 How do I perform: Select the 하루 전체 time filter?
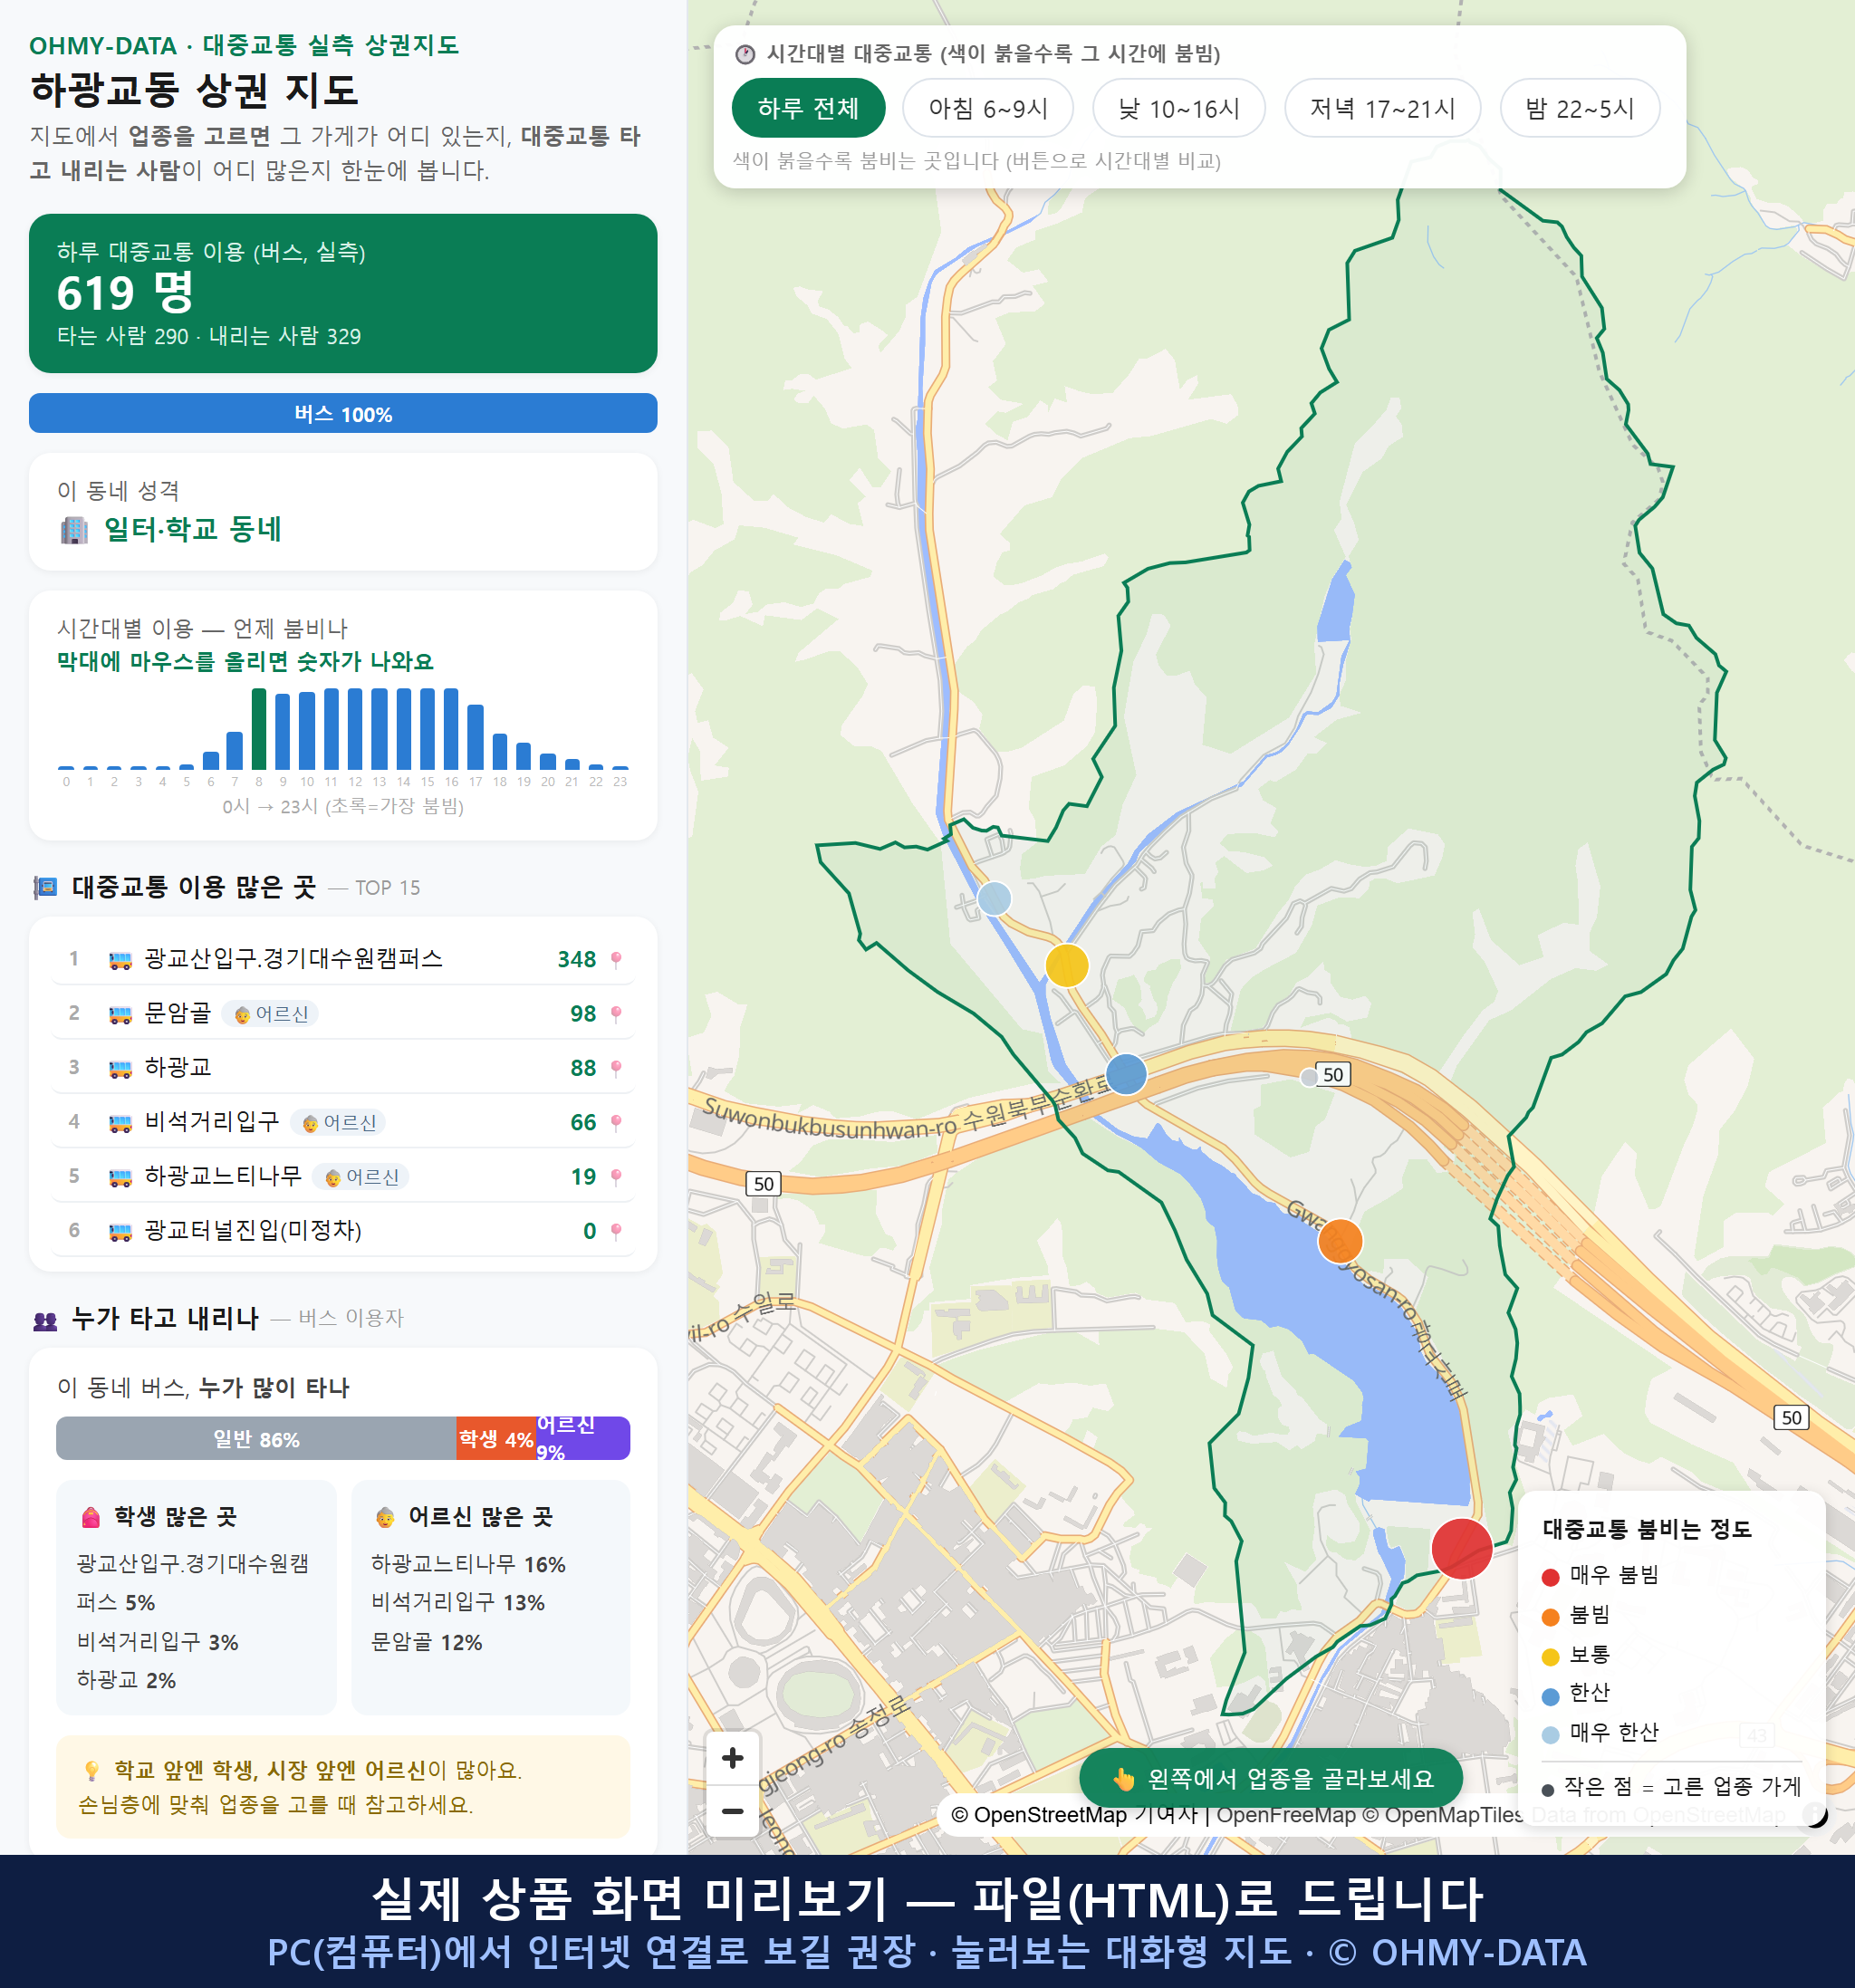[x=808, y=108]
